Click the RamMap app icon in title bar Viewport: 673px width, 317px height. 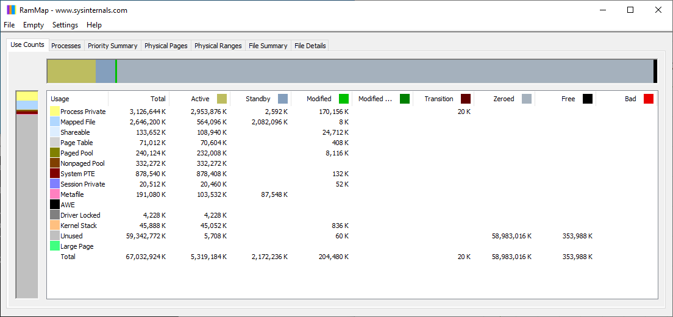[x=11, y=10]
